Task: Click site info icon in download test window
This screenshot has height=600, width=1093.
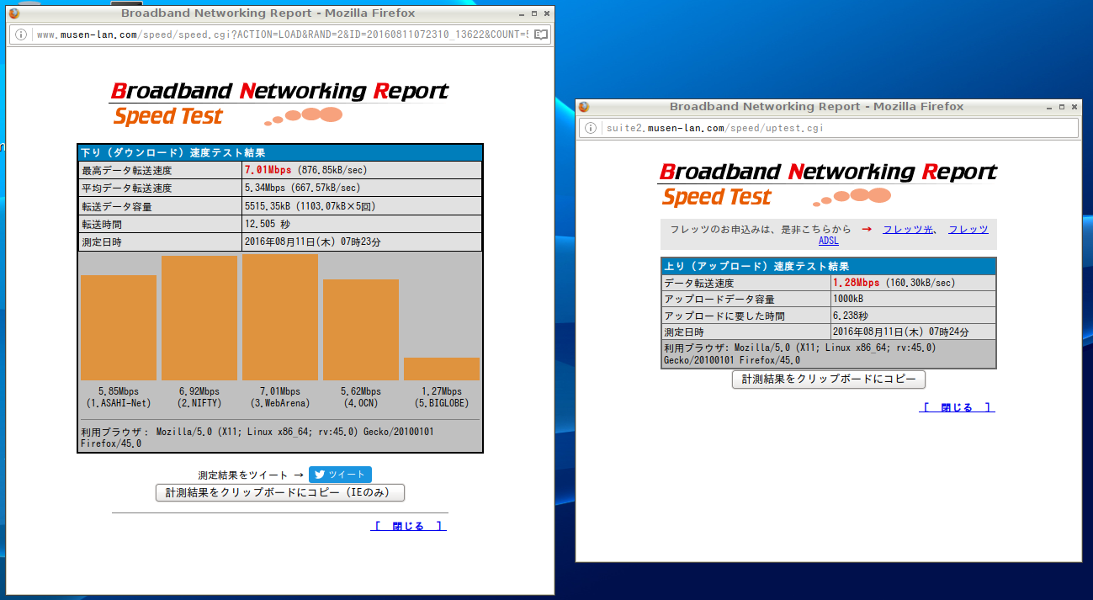Action: point(22,35)
